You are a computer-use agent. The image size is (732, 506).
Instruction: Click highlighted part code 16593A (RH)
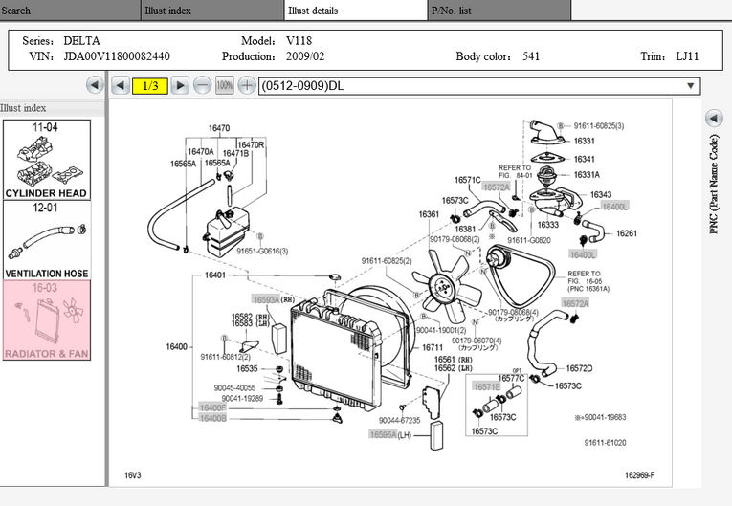pos(265,299)
